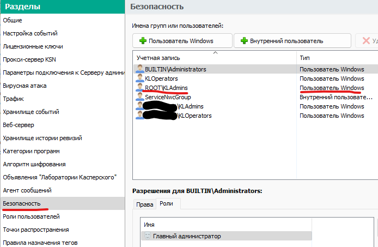Screen dimensions: 378x247
Task: Open Параметры подключения к Серверу section
Action: point(64,73)
